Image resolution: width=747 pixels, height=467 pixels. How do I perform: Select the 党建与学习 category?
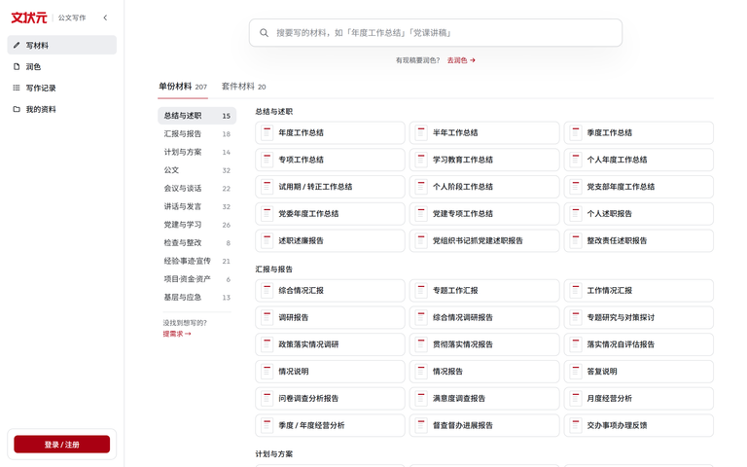coord(196,225)
